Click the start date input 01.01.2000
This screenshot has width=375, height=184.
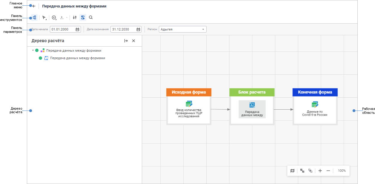pos(62,29)
